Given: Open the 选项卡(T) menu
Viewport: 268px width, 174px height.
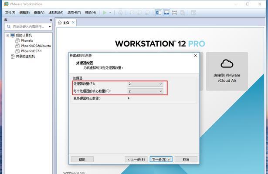Looking at the screenshot, I should [x=74, y=13].
